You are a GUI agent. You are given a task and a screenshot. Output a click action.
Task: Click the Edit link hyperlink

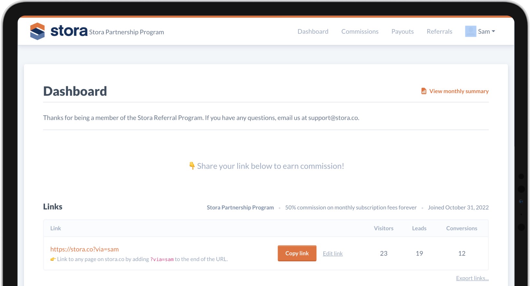[x=333, y=254]
